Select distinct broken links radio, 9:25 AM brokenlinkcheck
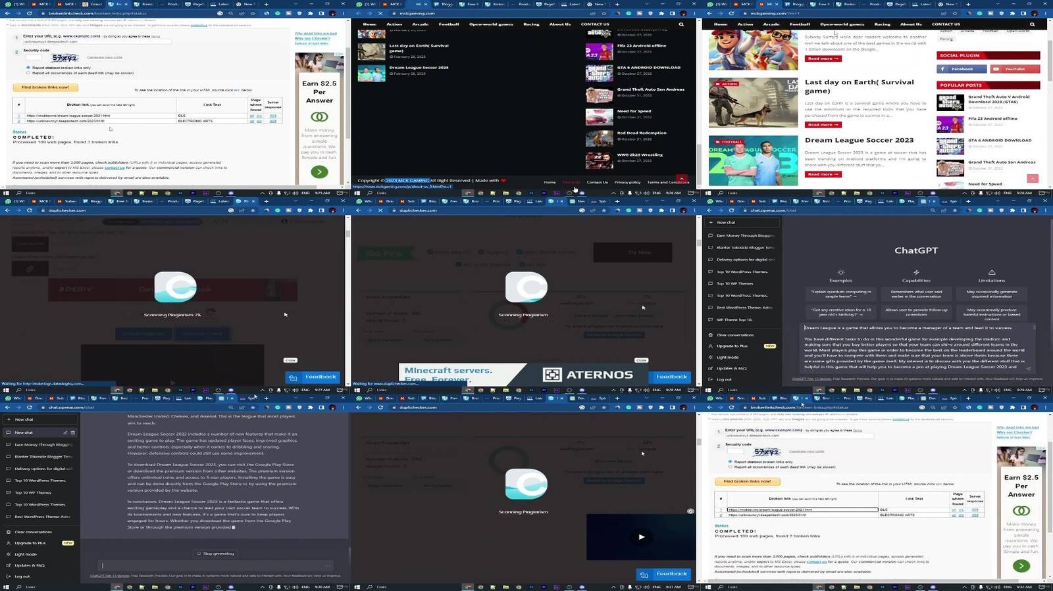Viewport: 1053px width, 591px height. click(x=28, y=68)
